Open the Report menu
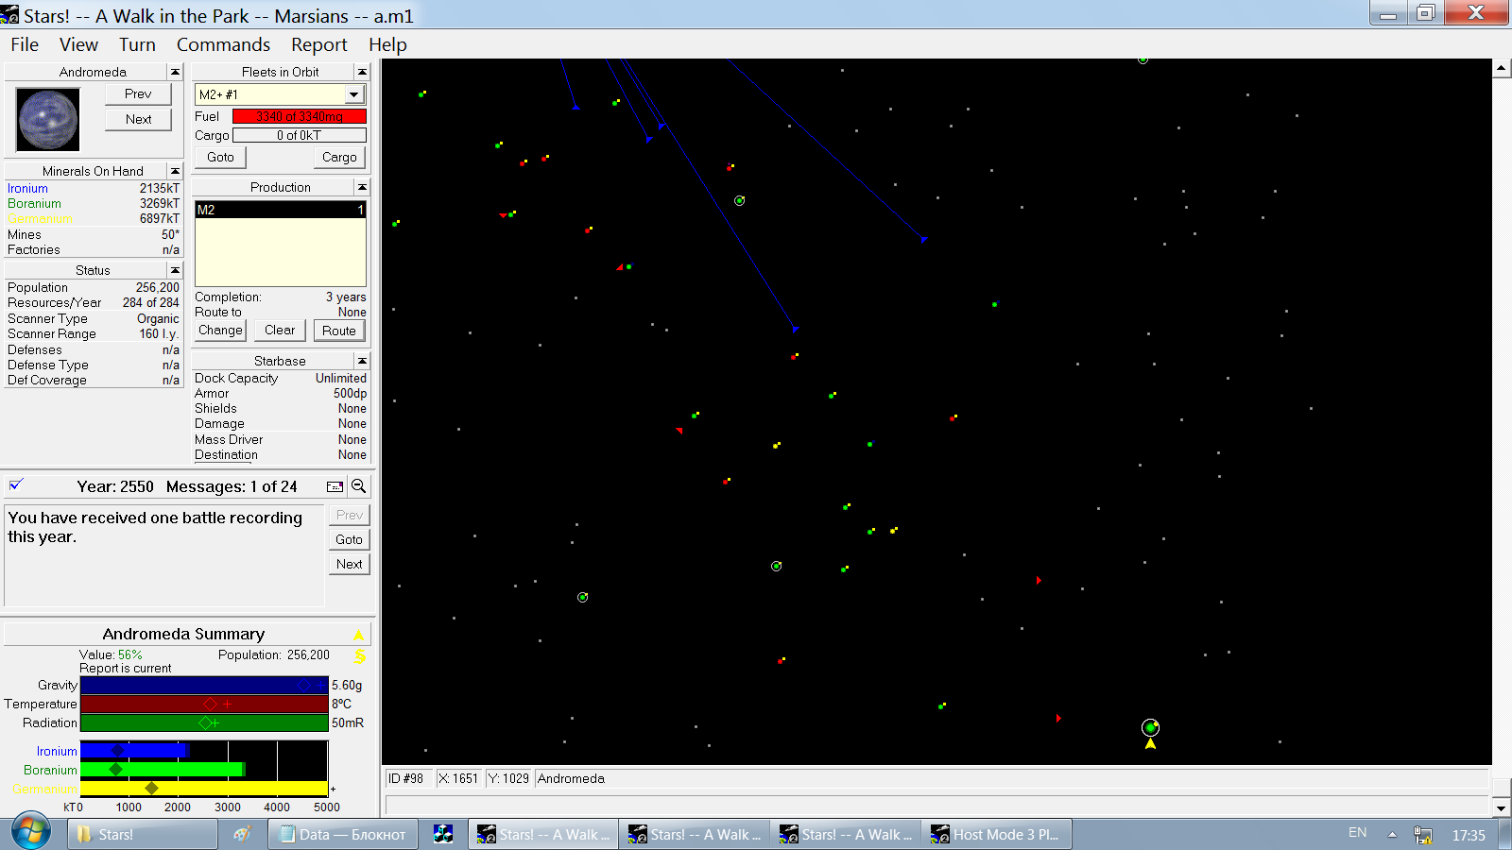This screenshot has width=1512, height=850. (x=318, y=44)
